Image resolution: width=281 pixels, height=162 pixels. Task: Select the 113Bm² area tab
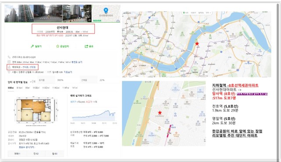36,88
